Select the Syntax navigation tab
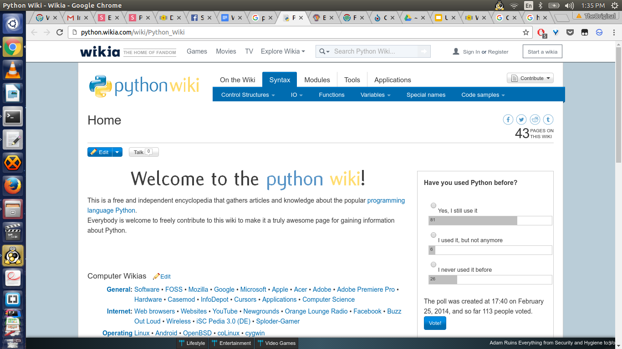Screen dimensions: 622x349 pos(280,80)
